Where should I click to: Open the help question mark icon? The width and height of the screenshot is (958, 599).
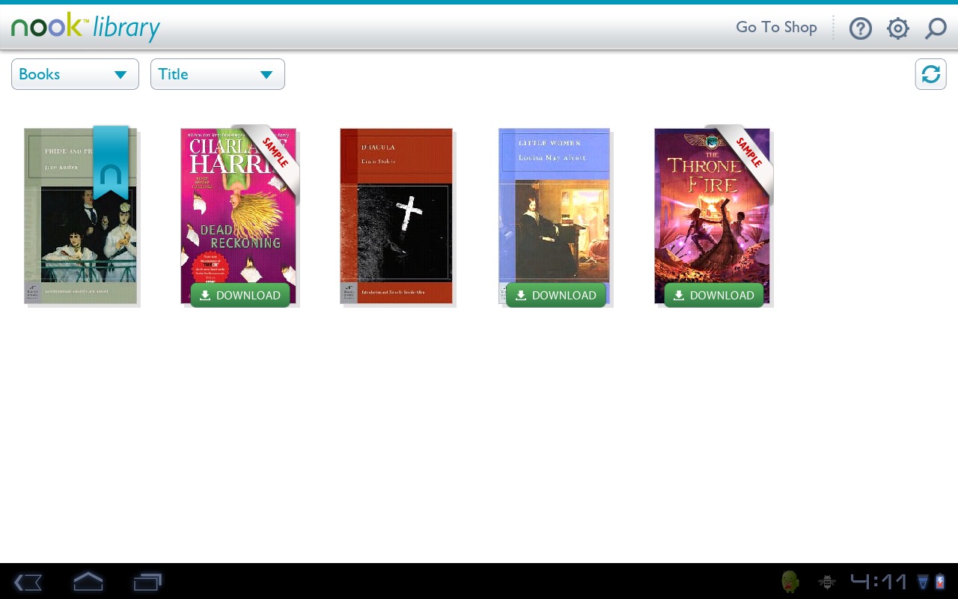[x=861, y=28]
